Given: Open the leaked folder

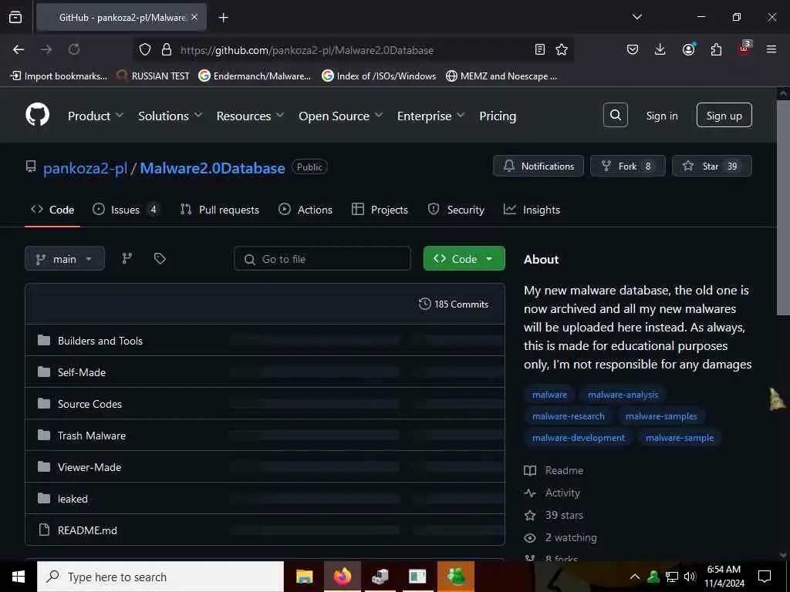Looking at the screenshot, I should (73, 499).
